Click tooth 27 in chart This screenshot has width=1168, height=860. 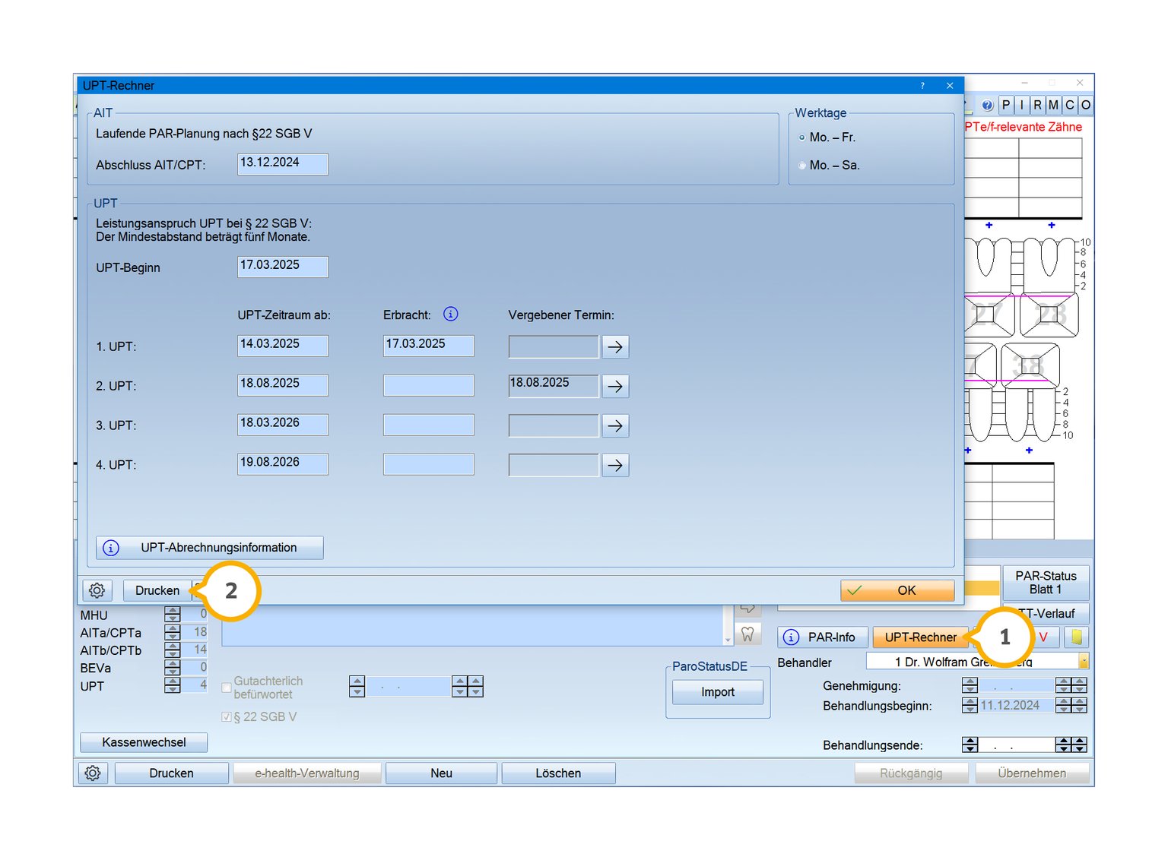click(989, 315)
